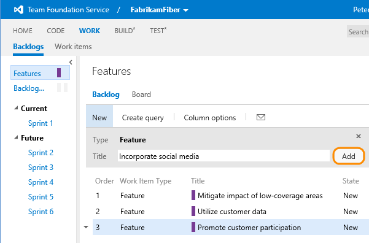Open the row 3 context menu arrow
This screenshot has height=243, width=369.
(x=86, y=227)
